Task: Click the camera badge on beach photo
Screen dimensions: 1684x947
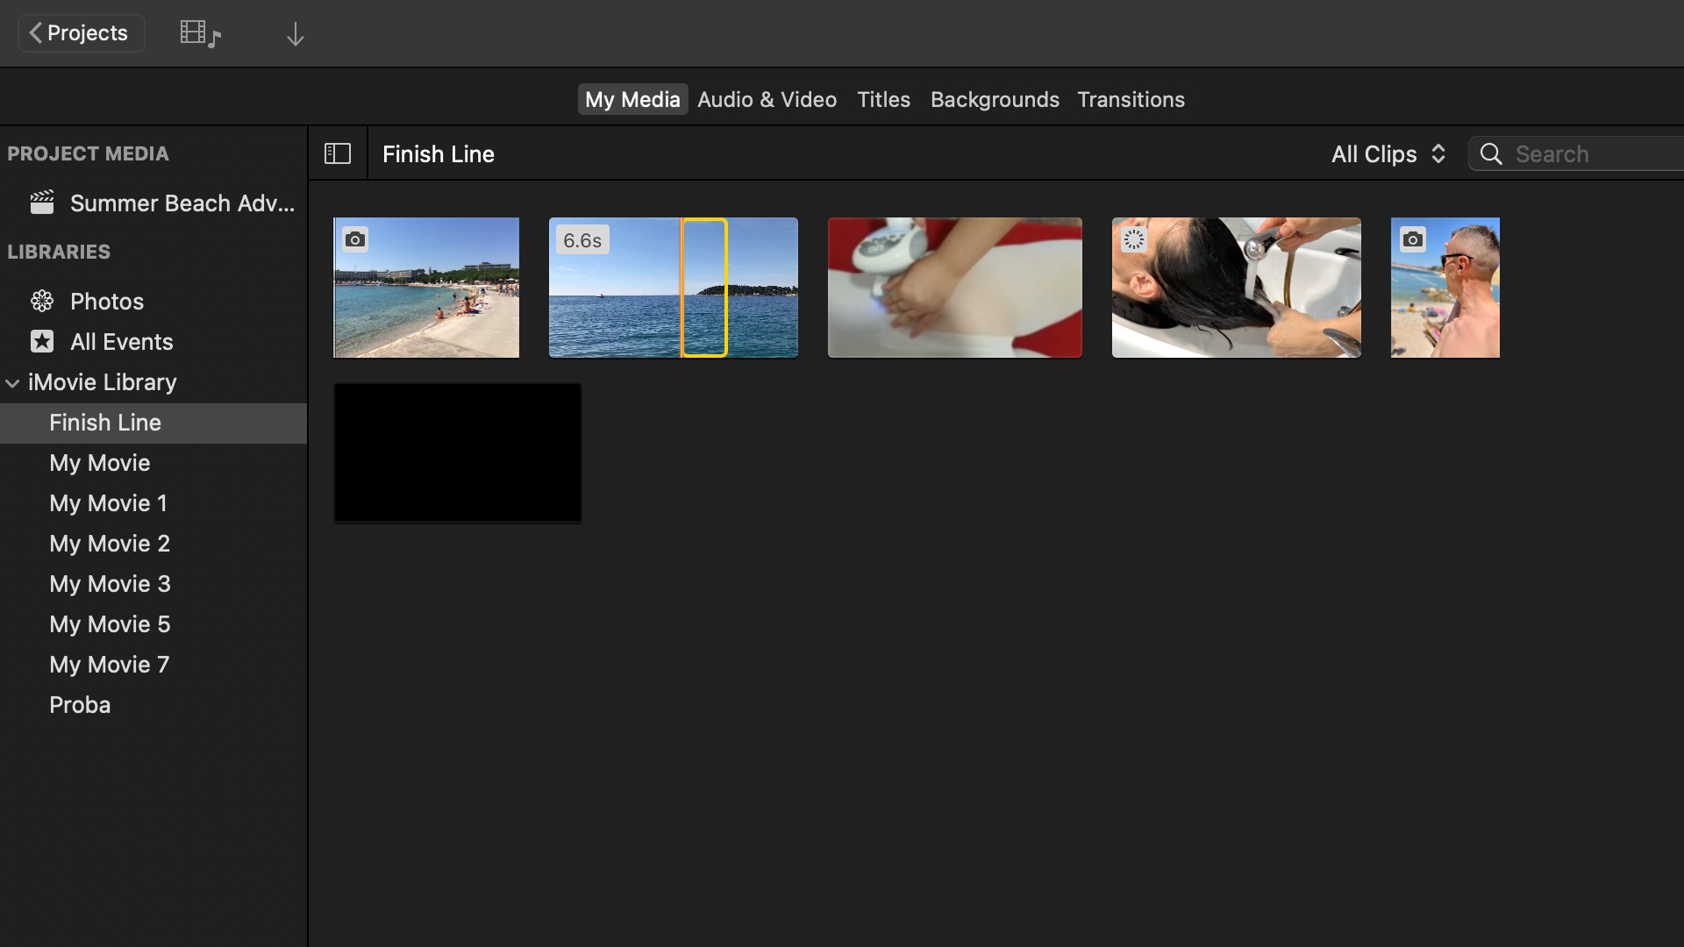Action: click(355, 239)
